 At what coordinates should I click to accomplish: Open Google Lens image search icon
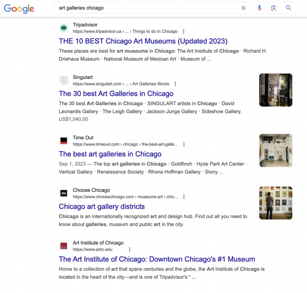coord(273,8)
